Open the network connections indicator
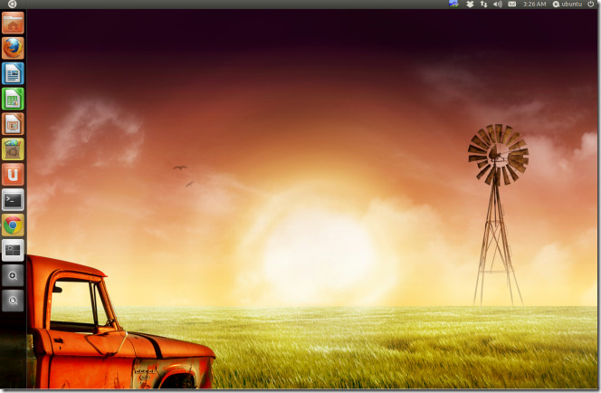The image size is (601, 393). (x=483, y=5)
